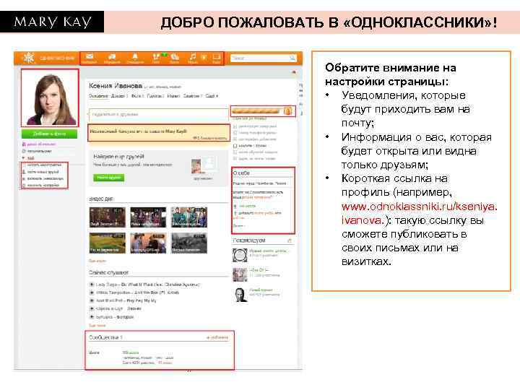Open black-and-white video thumbnail in bottom row

coord(189,243)
